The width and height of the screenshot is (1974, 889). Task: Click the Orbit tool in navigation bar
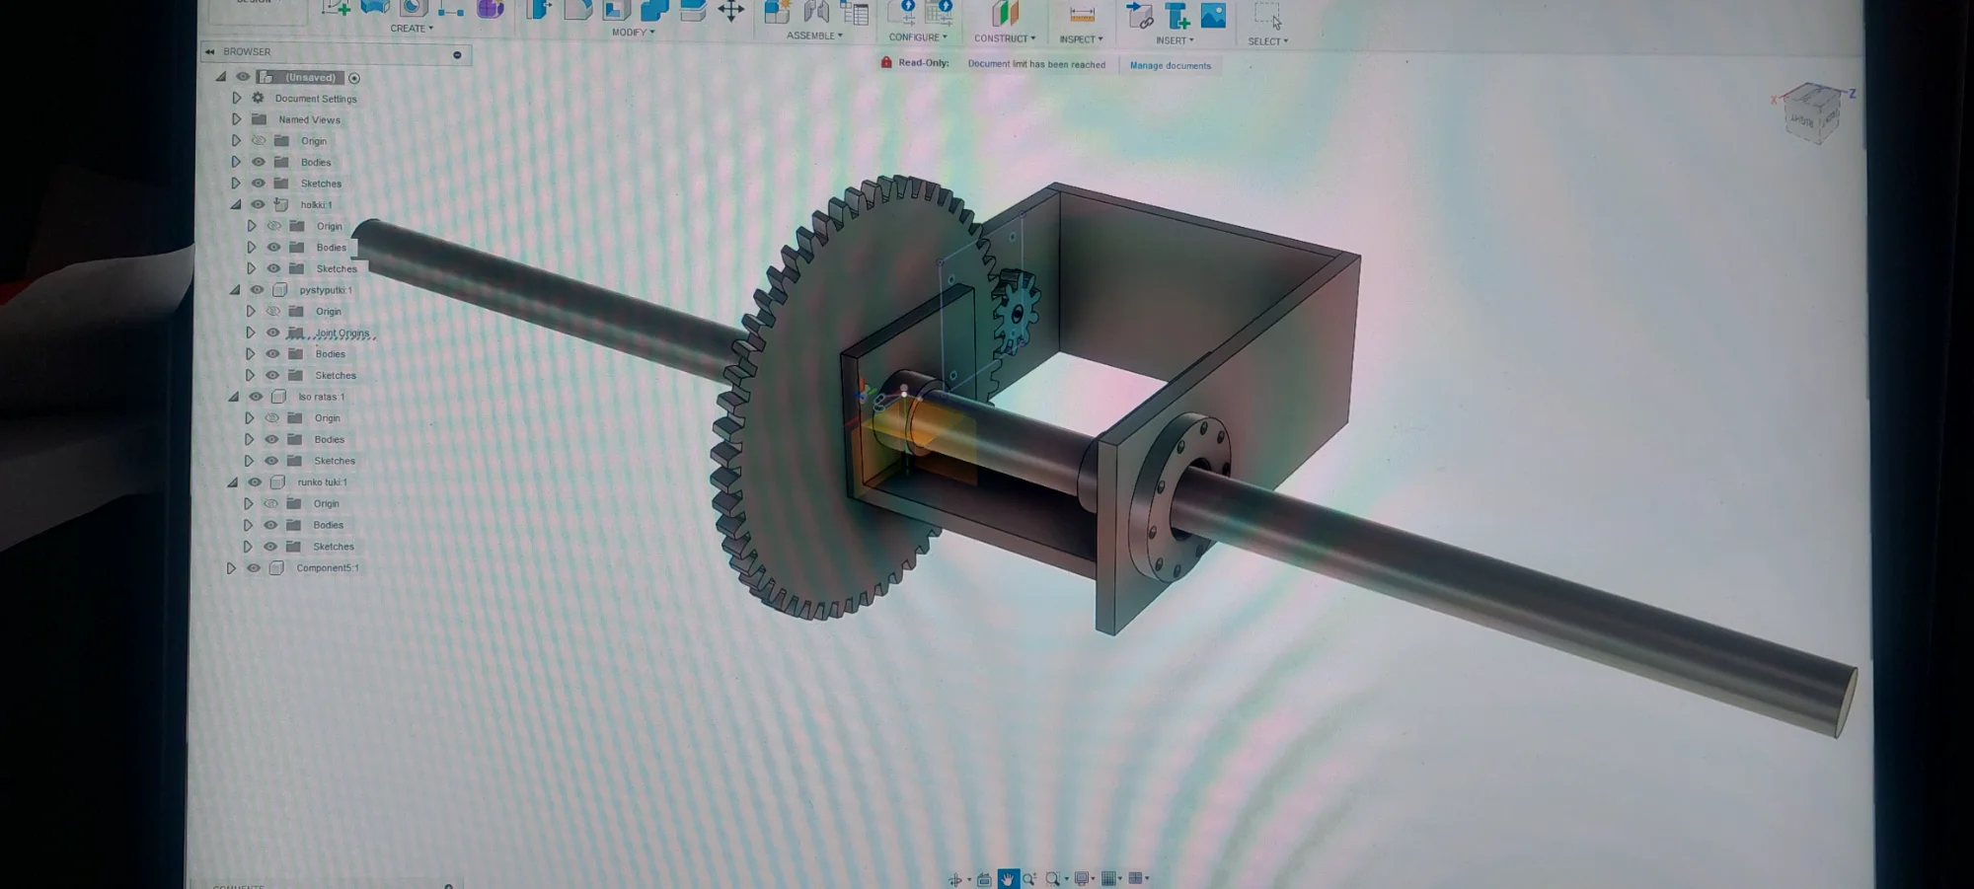[955, 879]
